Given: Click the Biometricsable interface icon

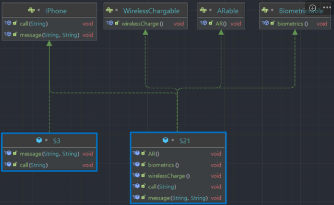Looking at the screenshot, I should (x=265, y=10).
